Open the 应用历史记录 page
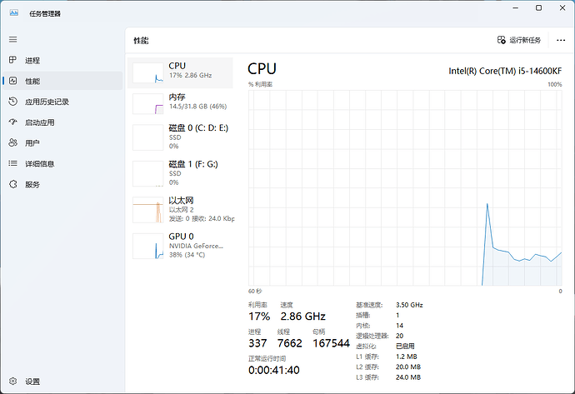 click(x=62, y=102)
